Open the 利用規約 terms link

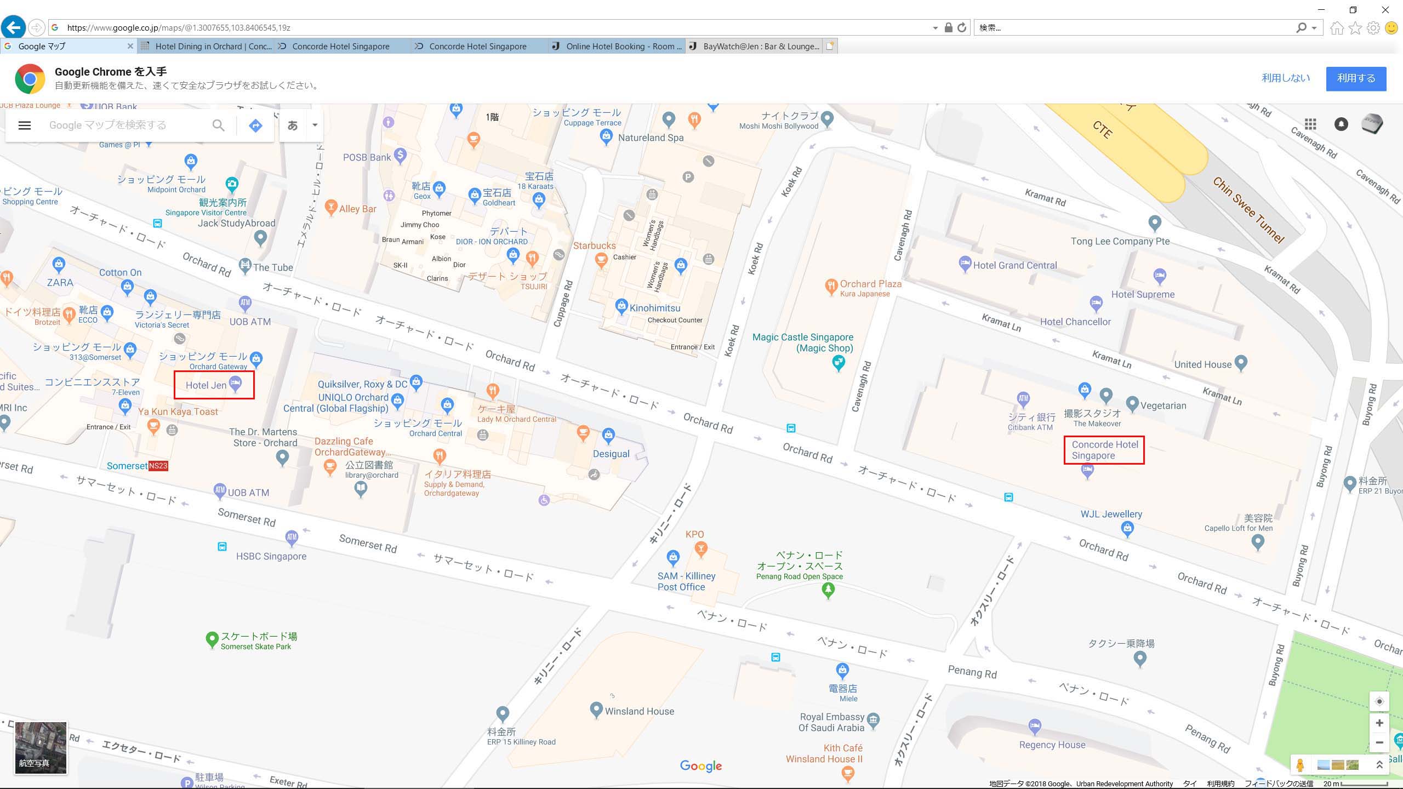click(1221, 784)
